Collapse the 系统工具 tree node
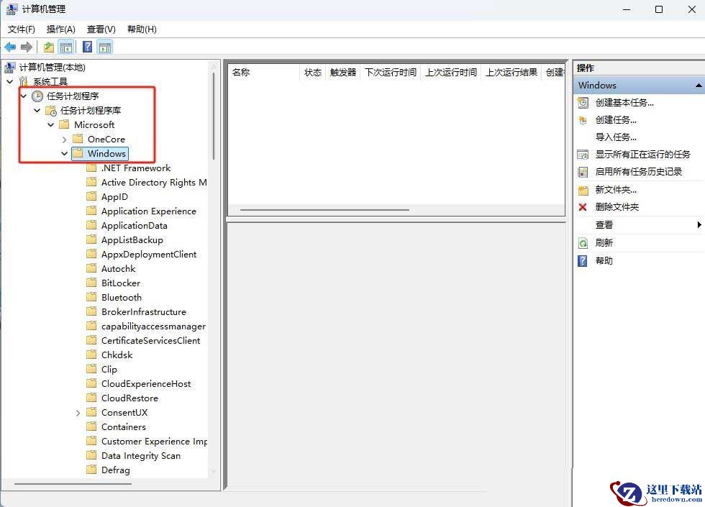Image resolution: width=705 pixels, height=507 pixels. point(10,82)
